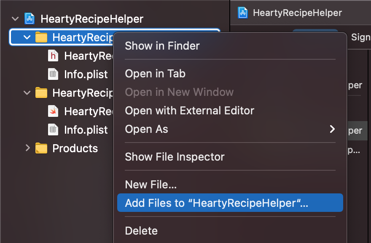Image resolution: width=371 pixels, height=243 pixels.
Task: Collapse the root HeartyRecipeHelper project chevron
Action: [15, 18]
